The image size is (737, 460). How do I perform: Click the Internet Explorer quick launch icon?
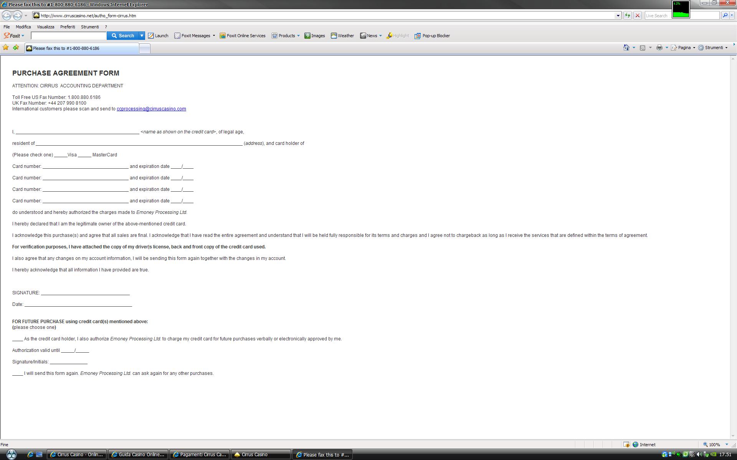[30, 455]
